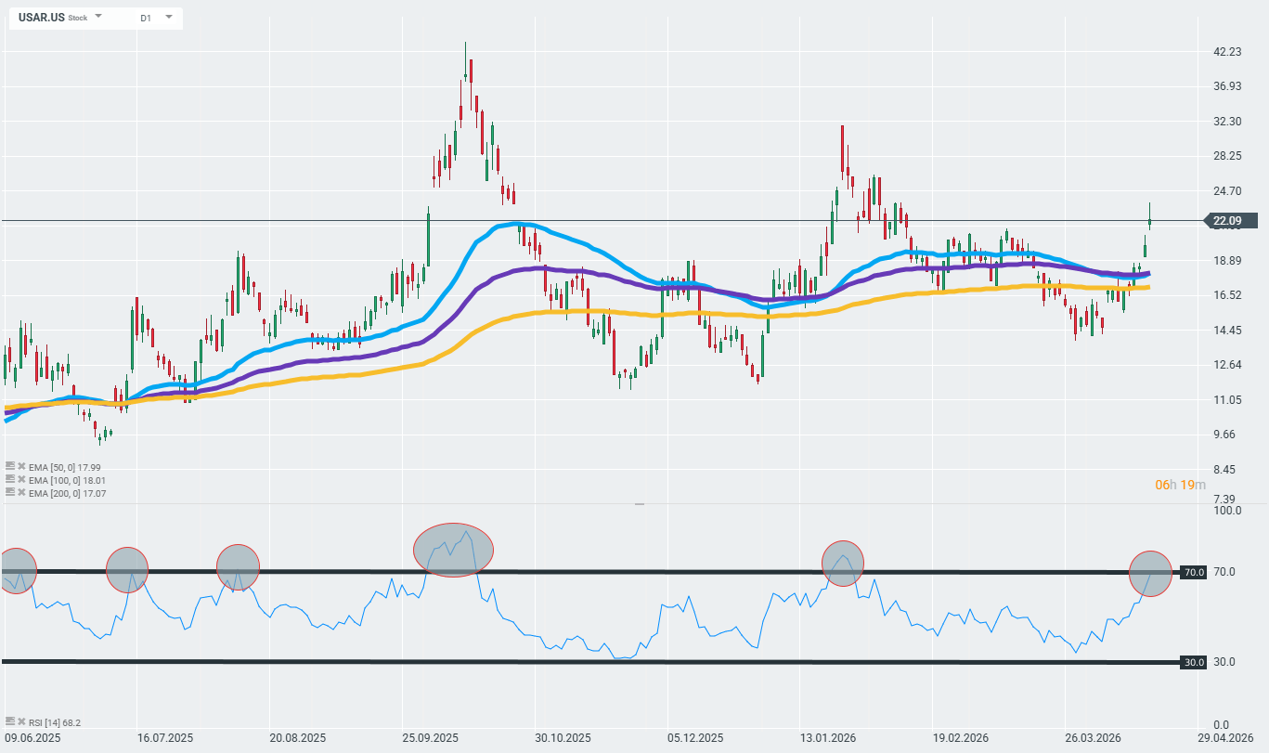Click the panel resize handle above RSI
The width and height of the screenshot is (1269, 753).
tap(639, 504)
